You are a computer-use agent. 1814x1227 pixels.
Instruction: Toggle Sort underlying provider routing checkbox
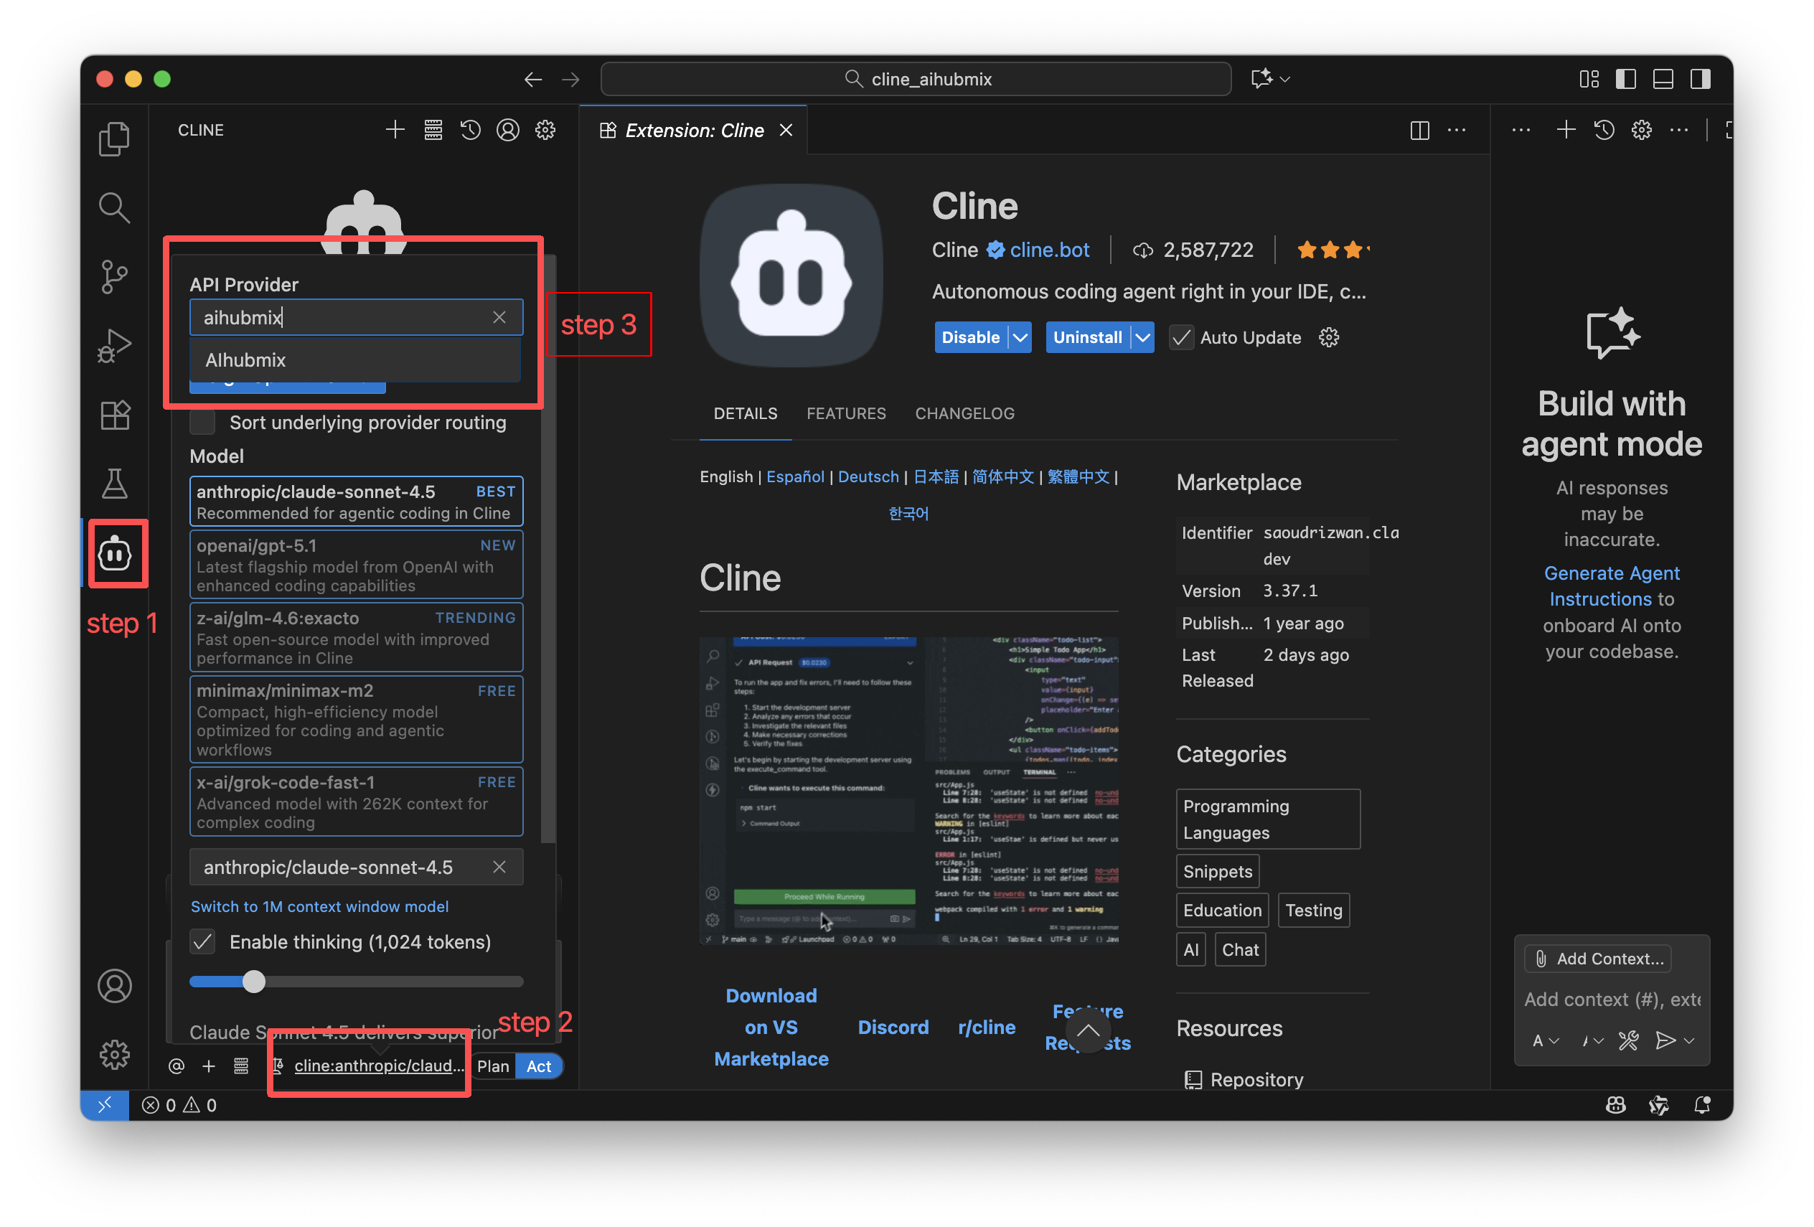[x=203, y=422]
